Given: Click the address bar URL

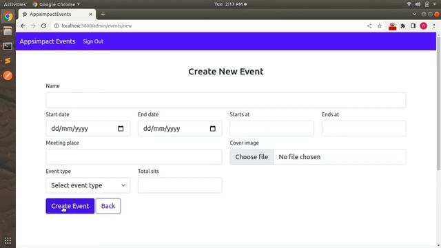Looking at the screenshot, I should pos(96,26).
